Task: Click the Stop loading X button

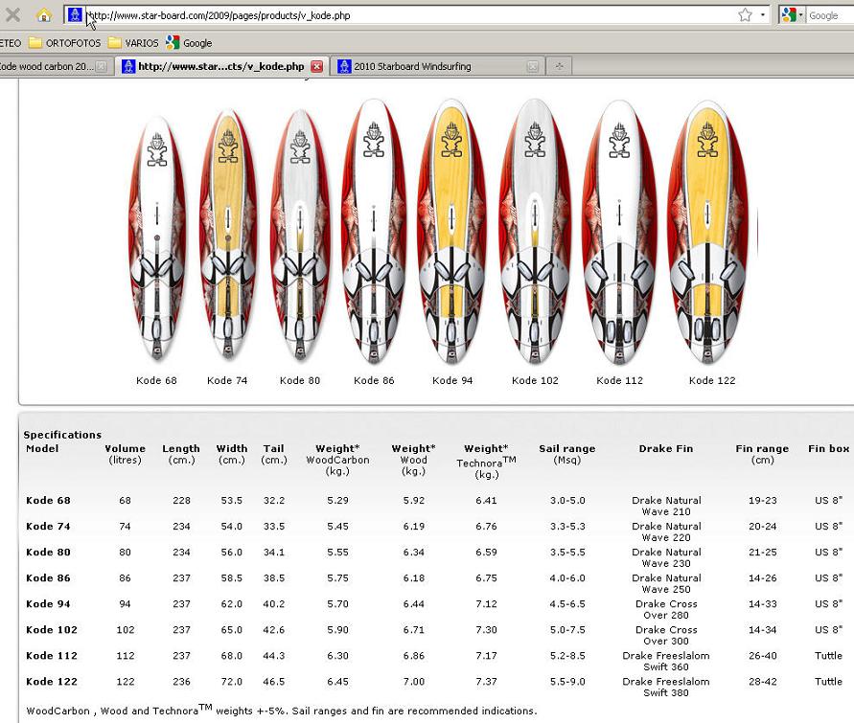Action: (12, 15)
